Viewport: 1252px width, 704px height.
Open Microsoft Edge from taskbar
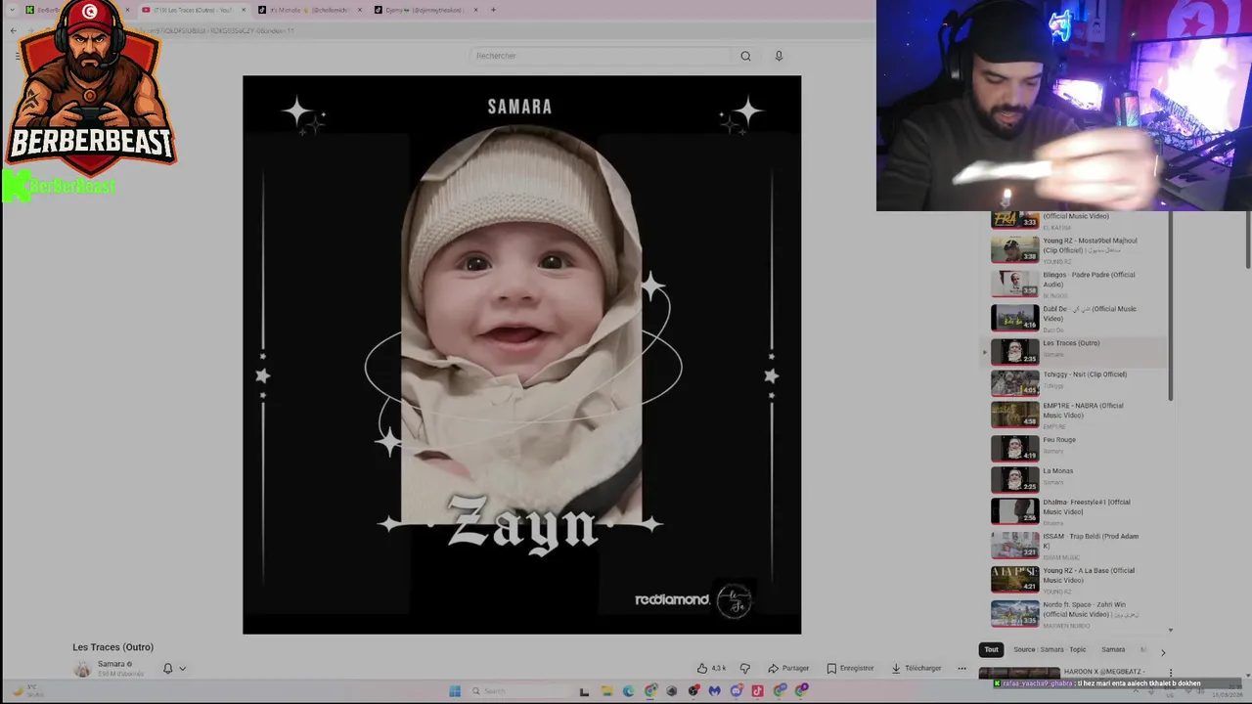tap(629, 691)
